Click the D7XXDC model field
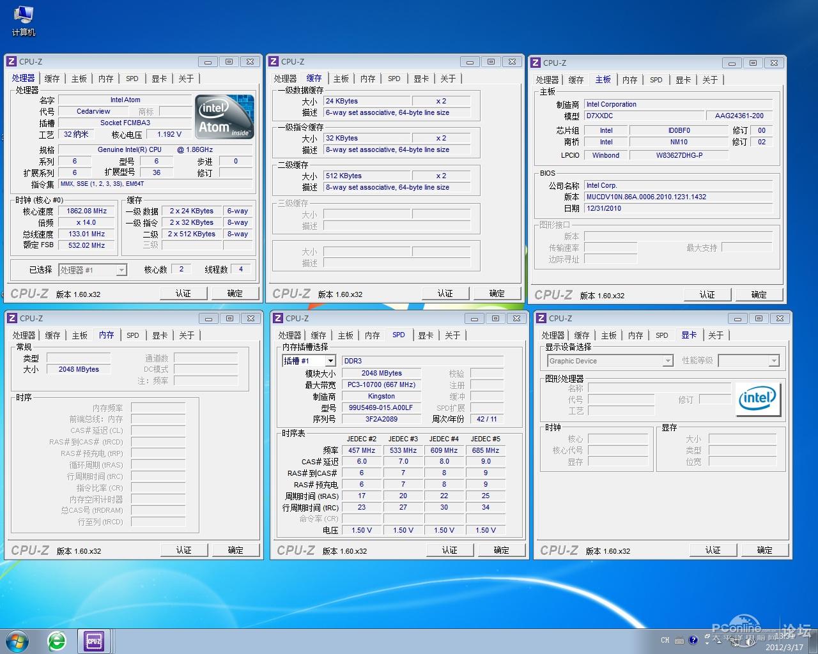818x654 pixels. (x=644, y=116)
